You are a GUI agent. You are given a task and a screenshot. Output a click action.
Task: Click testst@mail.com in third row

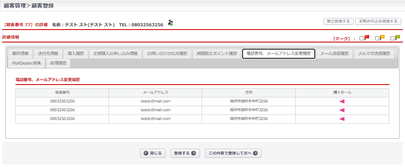point(155,119)
